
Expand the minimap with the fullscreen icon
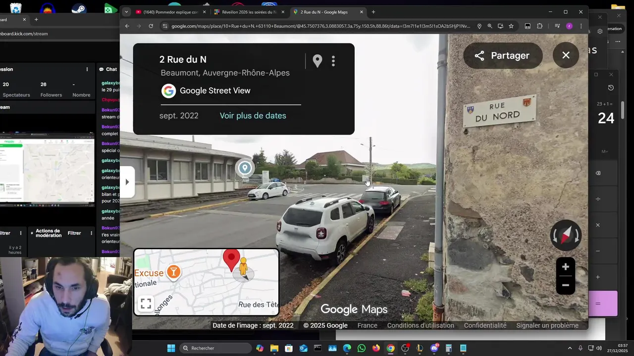pos(146,304)
